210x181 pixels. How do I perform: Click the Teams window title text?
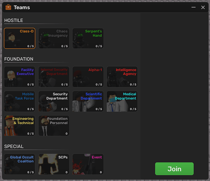click(22, 8)
